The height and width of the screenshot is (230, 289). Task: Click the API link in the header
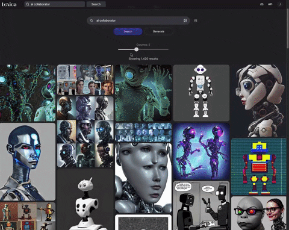270,4
